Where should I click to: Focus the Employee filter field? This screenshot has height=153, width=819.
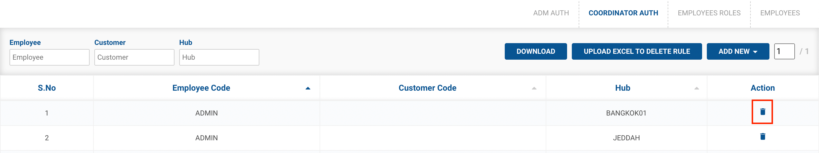click(x=49, y=57)
